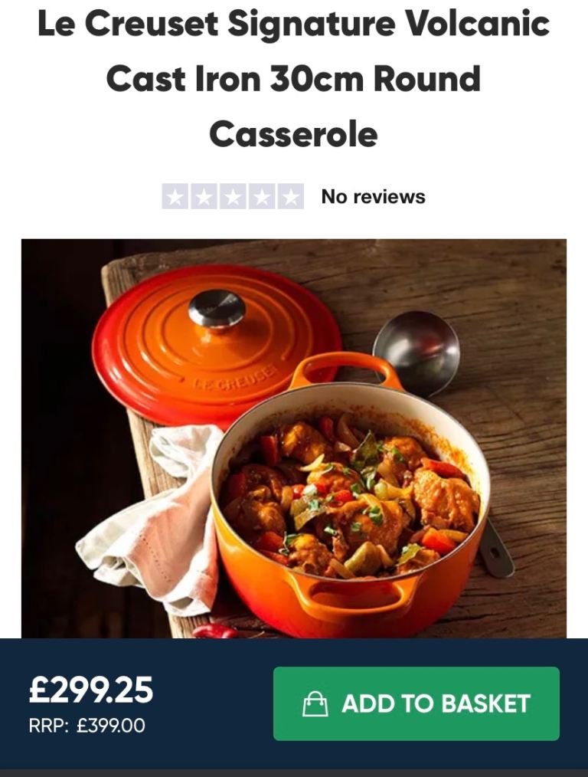588x777 pixels.
Task: Click the first rating star
Action: click(175, 197)
